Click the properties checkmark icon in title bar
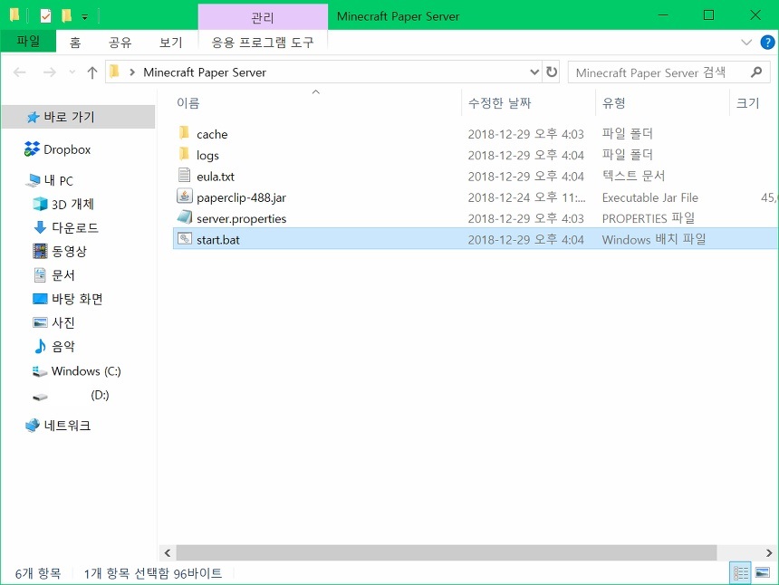The width and height of the screenshot is (779, 585). point(45,16)
